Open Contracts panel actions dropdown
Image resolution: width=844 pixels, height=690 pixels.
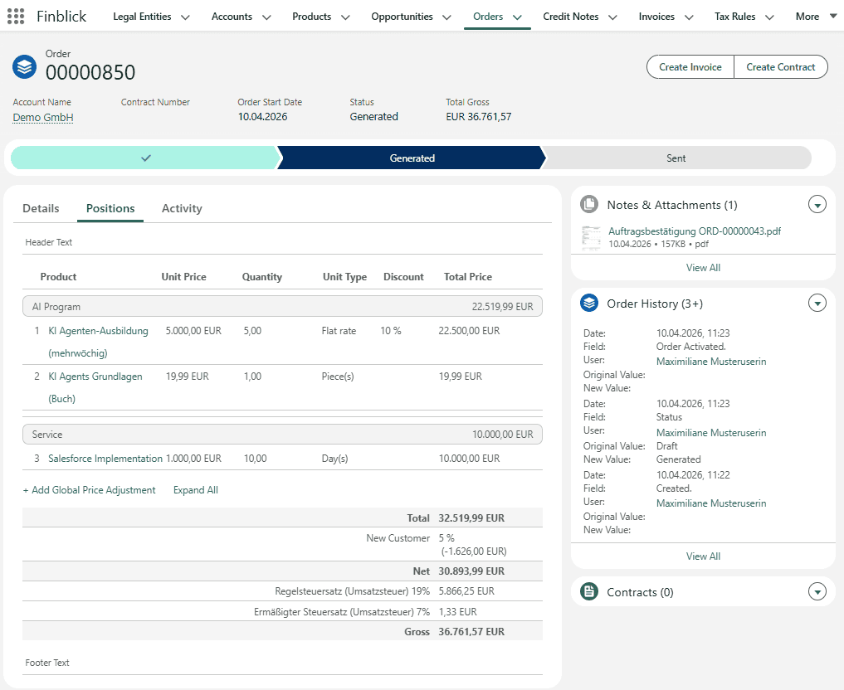817,591
